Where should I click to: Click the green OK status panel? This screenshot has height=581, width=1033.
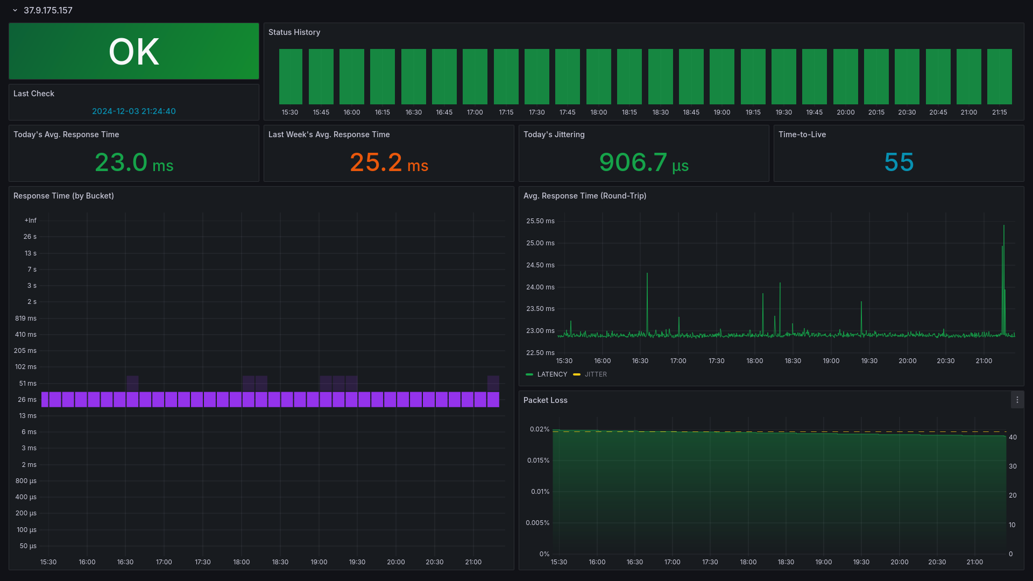pyautogui.click(x=134, y=52)
